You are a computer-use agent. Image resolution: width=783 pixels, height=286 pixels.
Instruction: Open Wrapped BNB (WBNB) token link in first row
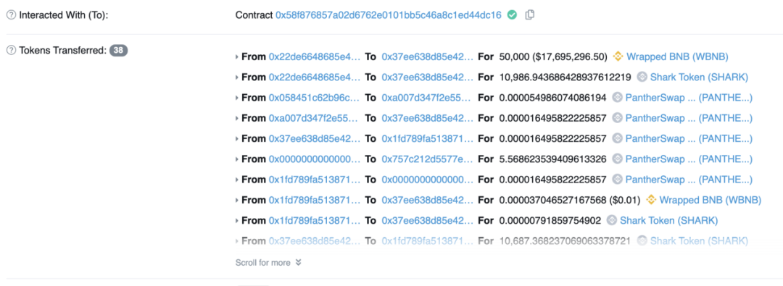(x=677, y=56)
